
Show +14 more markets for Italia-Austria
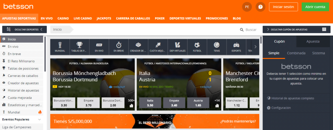(x=217, y=101)
